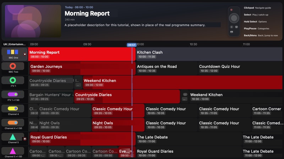Click the Back/Menu jump to now hint
Image resolution: width=284 pixels, height=159 pixels.
tap(261, 36)
